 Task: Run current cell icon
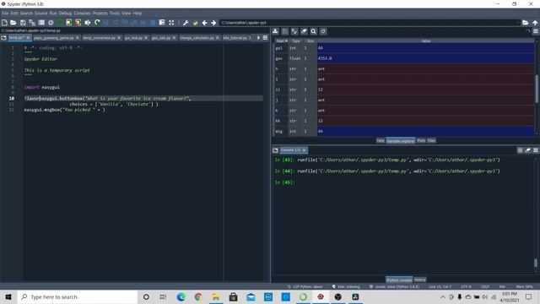coord(69,23)
